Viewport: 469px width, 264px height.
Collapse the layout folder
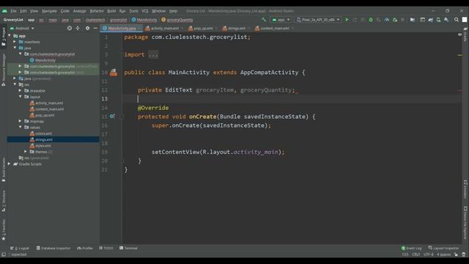[x=20, y=97]
